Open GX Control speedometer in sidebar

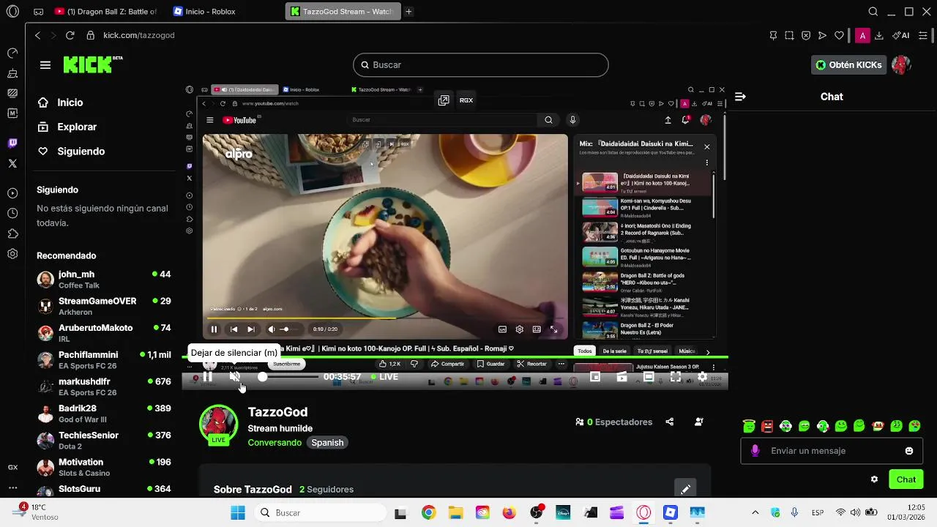tap(12, 53)
